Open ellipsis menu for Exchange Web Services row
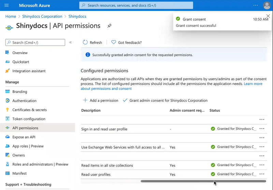 click(262, 147)
